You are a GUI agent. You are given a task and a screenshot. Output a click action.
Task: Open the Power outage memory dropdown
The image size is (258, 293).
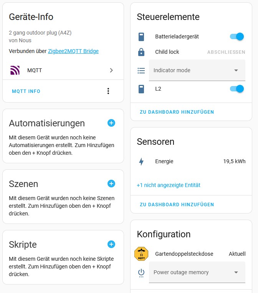[197, 272]
